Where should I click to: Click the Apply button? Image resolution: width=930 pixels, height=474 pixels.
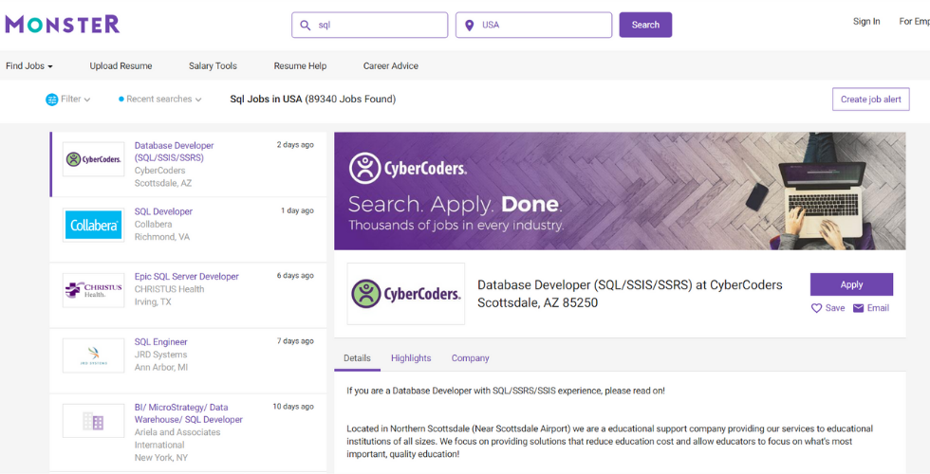click(852, 284)
